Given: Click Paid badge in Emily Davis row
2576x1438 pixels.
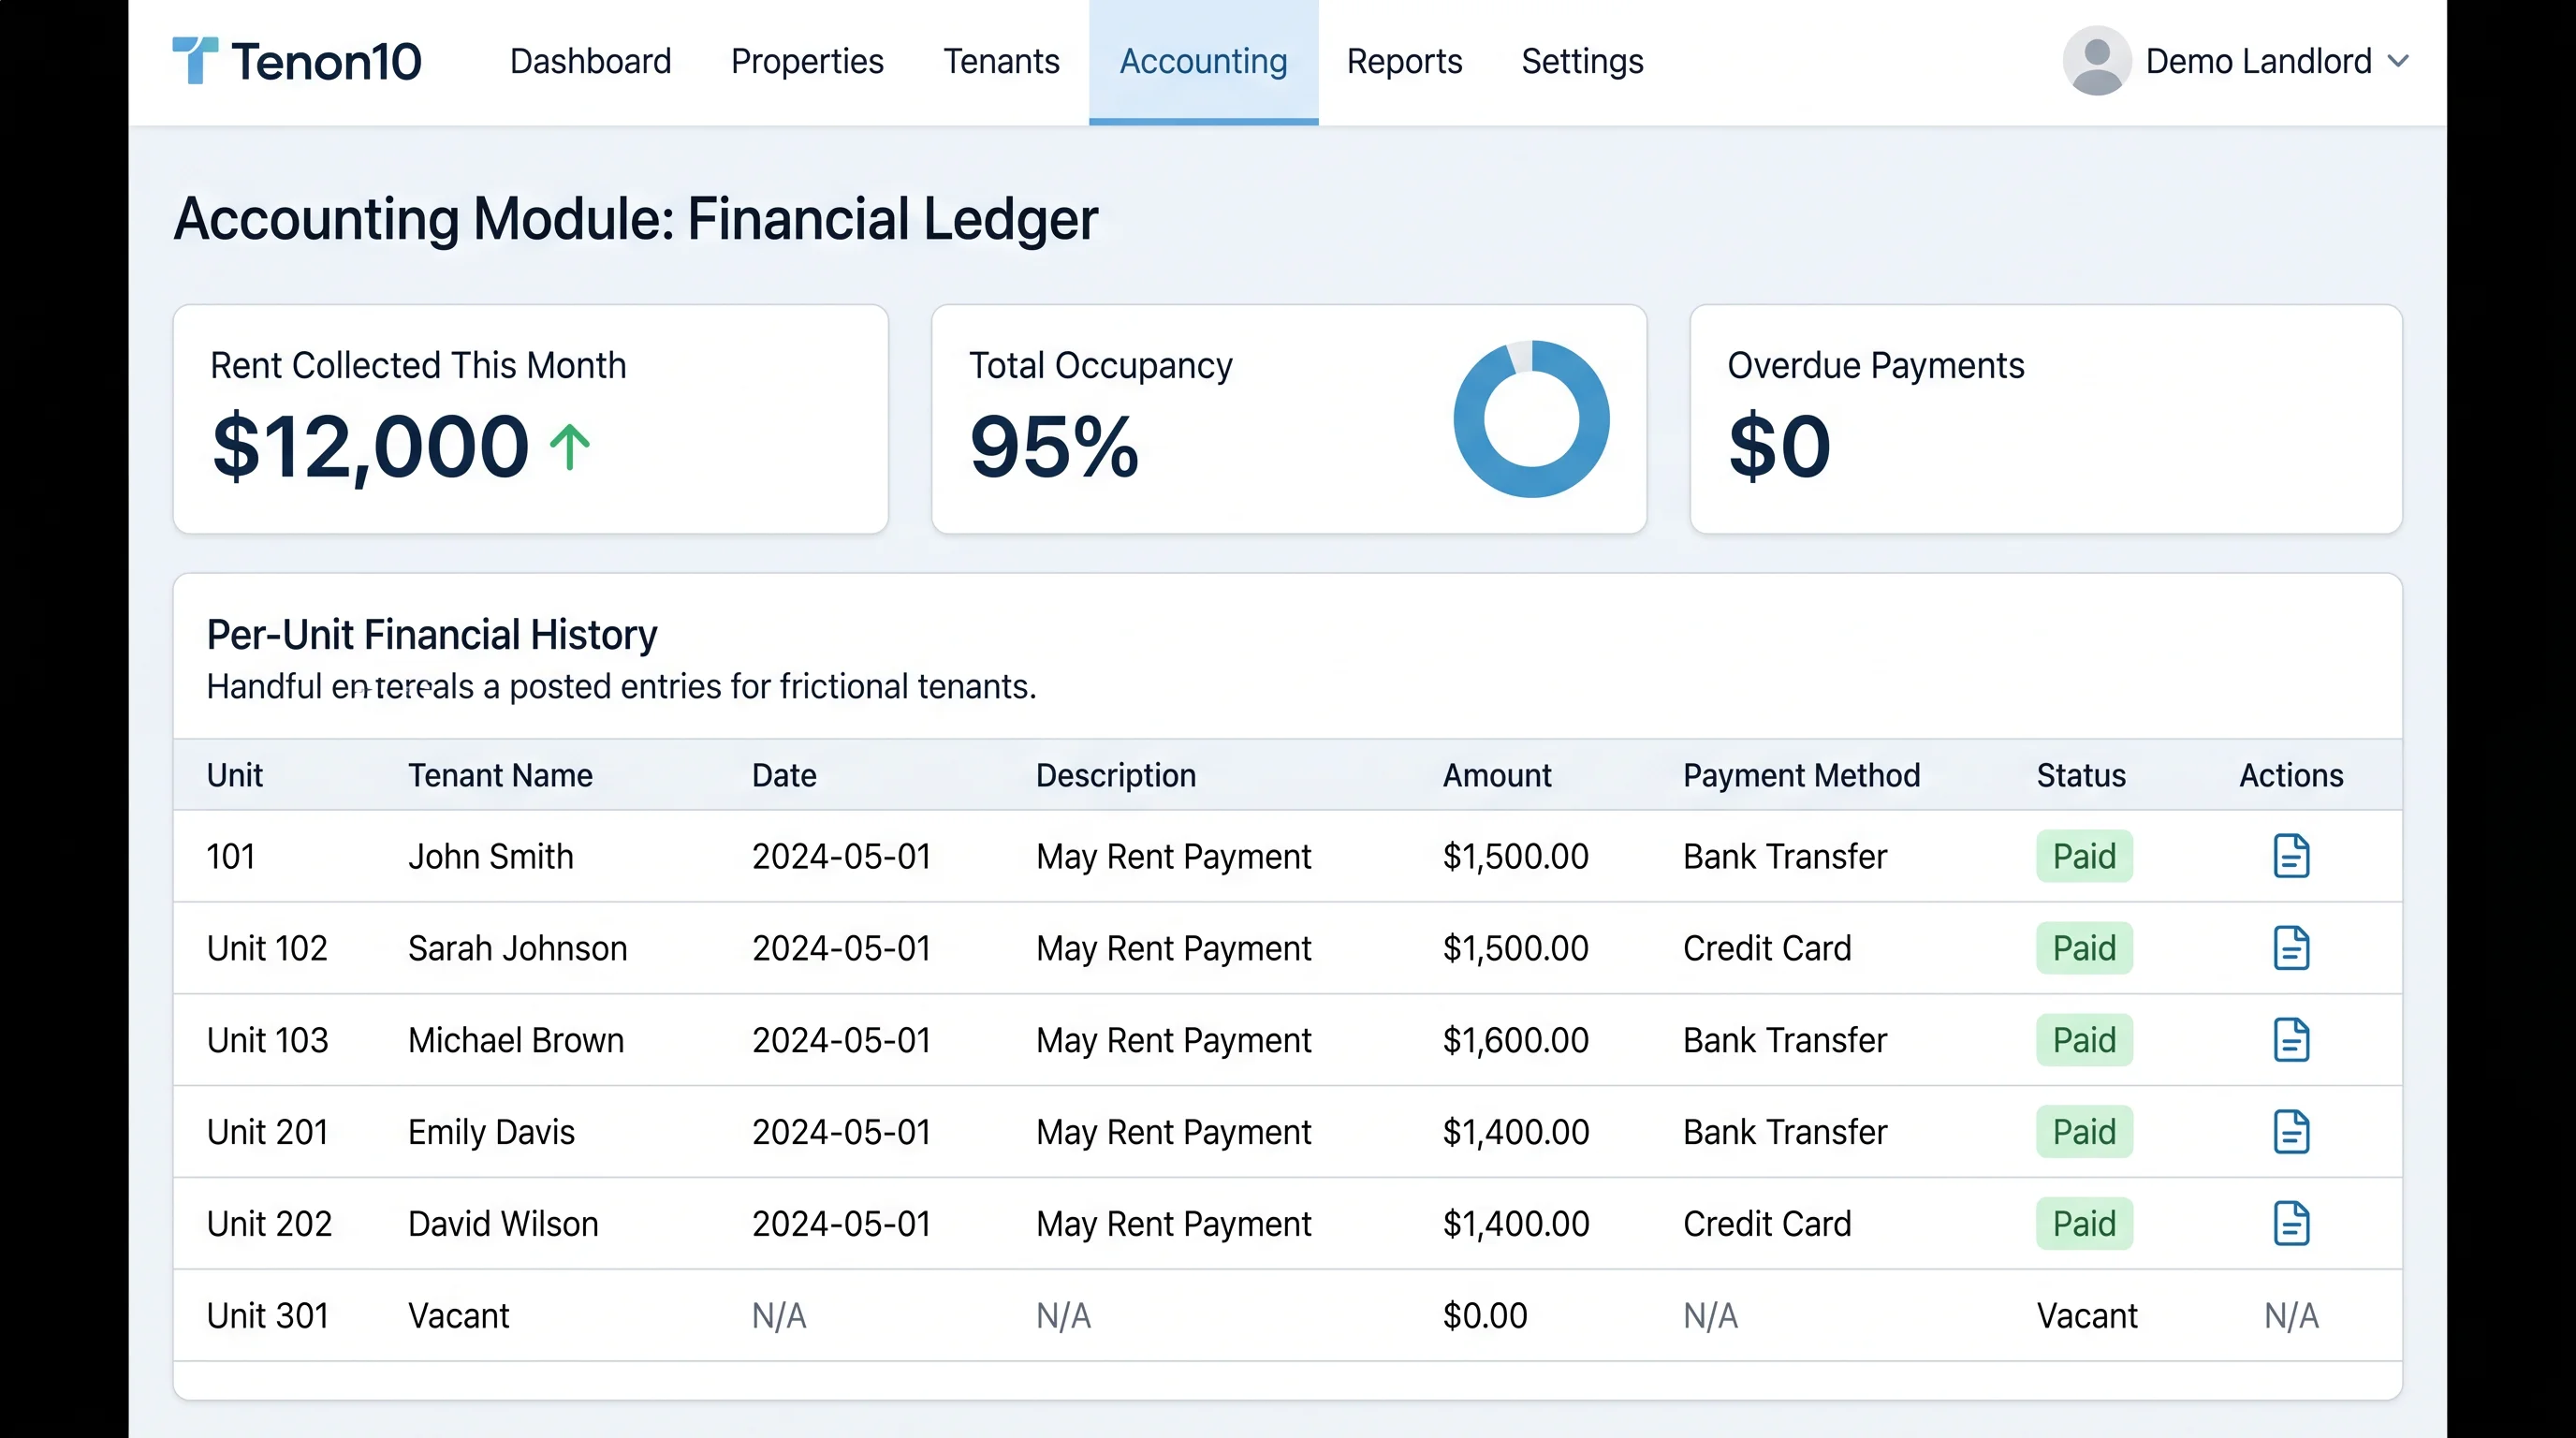Looking at the screenshot, I should [x=2084, y=1132].
